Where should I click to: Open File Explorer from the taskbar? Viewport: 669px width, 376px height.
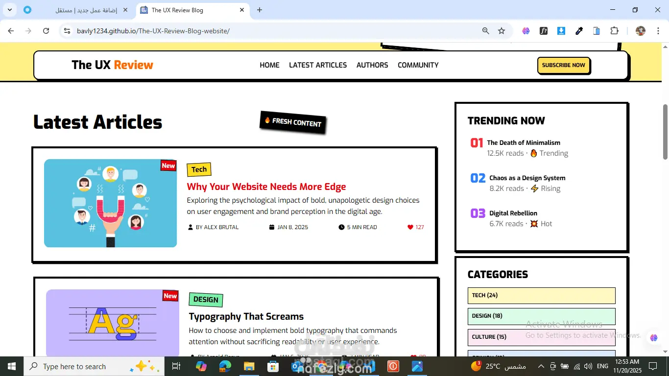(249, 366)
